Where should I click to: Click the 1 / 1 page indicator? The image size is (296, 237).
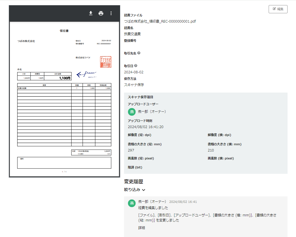64,172
